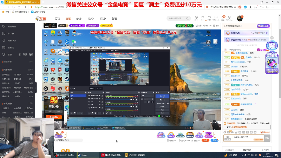Collapse floating promo with round minus button

[272, 38]
